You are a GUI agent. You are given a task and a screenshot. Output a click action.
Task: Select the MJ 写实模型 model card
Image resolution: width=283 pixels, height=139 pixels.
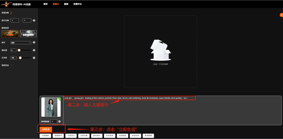coord(10,34)
